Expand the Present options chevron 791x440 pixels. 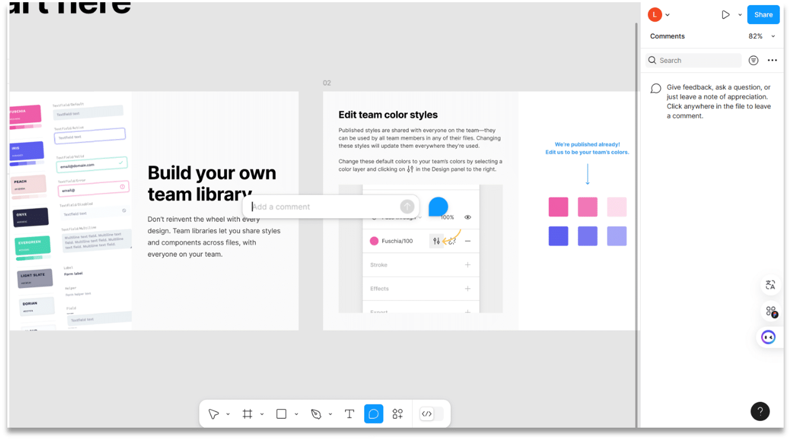tap(740, 15)
